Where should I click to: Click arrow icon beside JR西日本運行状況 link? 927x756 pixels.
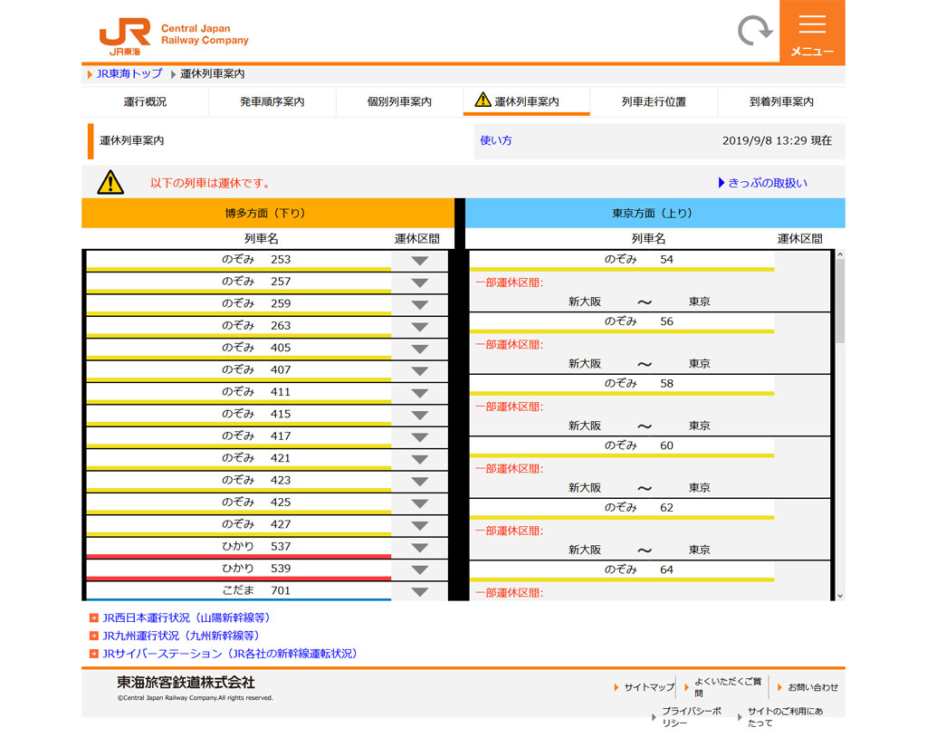pos(93,618)
